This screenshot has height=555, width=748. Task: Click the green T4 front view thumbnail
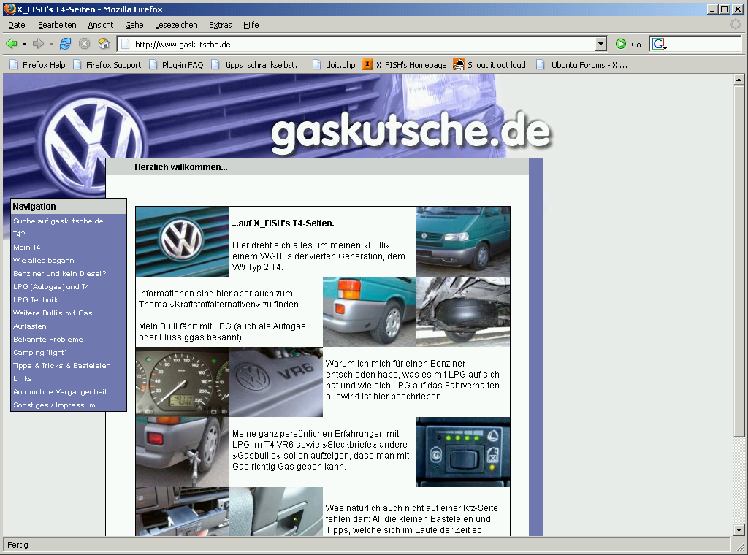pyautogui.click(x=463, y=242)
